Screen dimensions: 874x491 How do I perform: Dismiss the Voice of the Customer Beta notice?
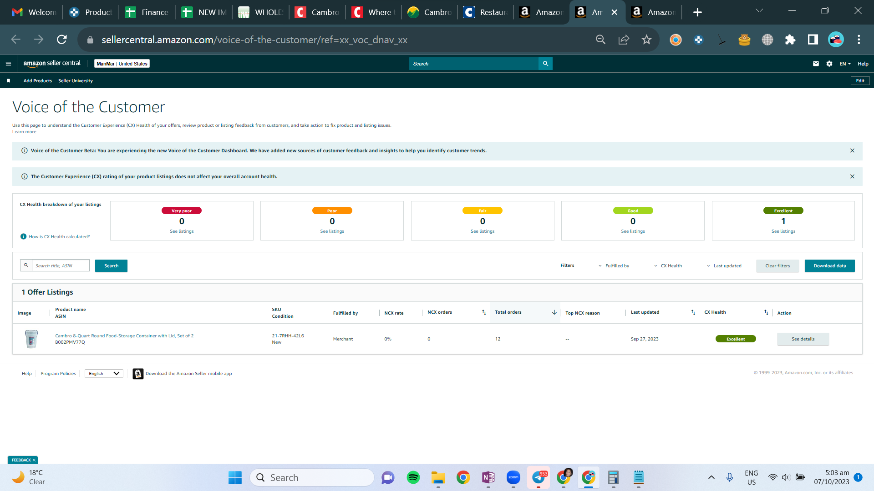(x=852, y=150)
